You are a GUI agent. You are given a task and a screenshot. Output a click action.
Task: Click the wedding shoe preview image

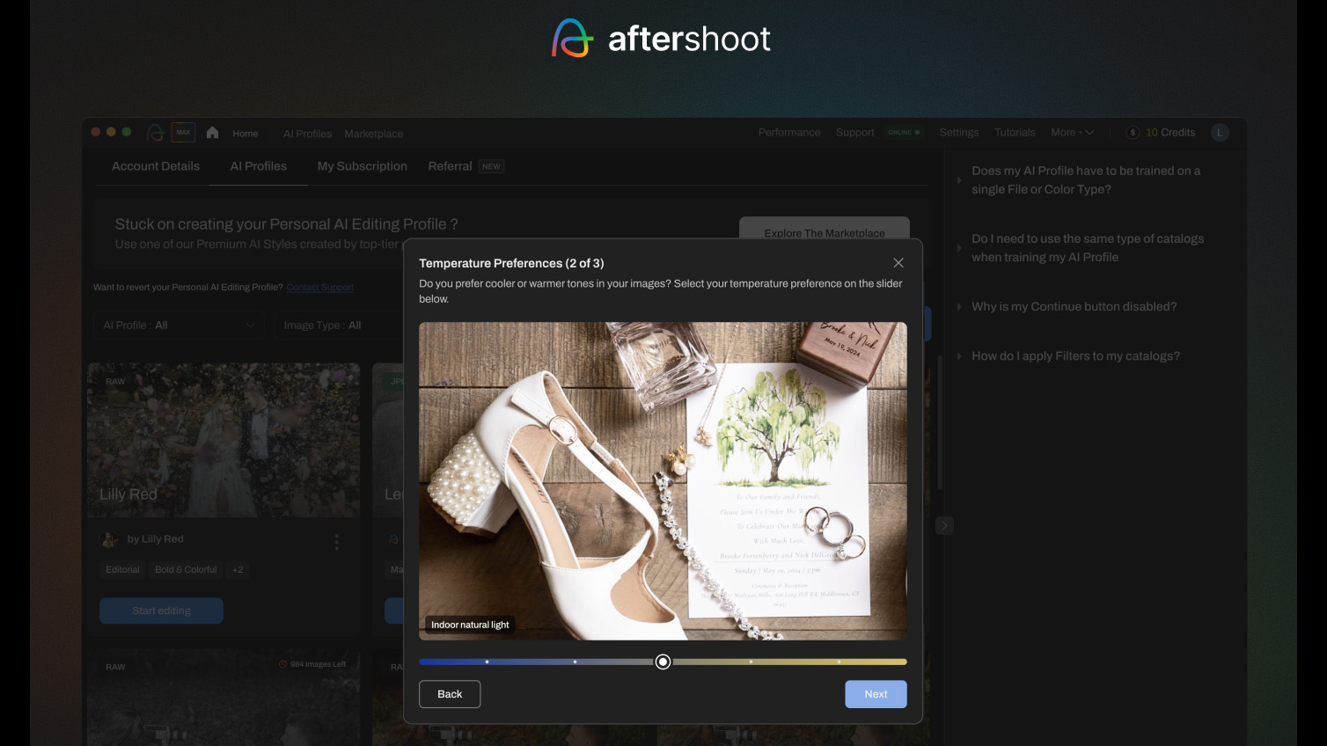pyautogui.click(x=663, y=480)
